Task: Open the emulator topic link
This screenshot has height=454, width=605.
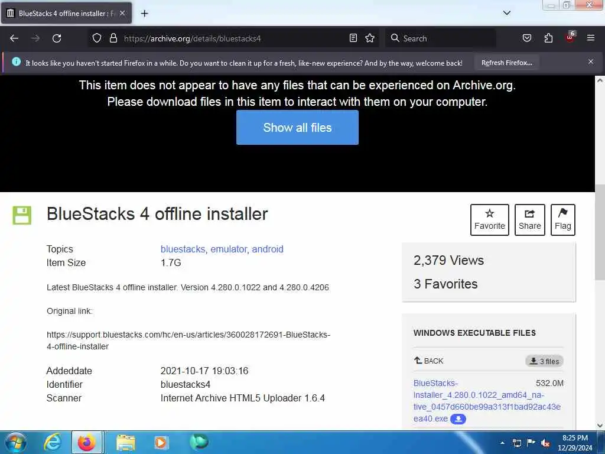Action: (x=230, y=249)
